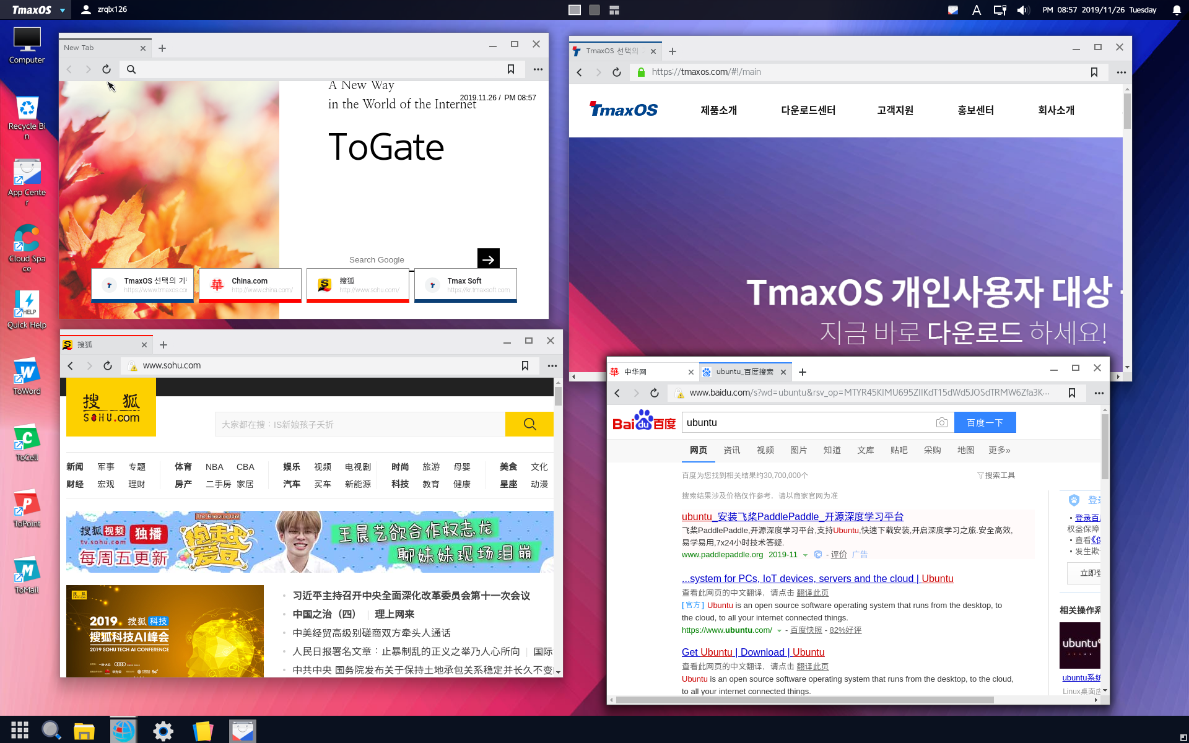1189x743 pixels.
Task: Reload page in the New Tab window
Action: 107,69
